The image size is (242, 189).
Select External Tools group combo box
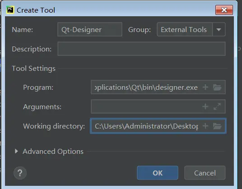(x=191, y=29)
